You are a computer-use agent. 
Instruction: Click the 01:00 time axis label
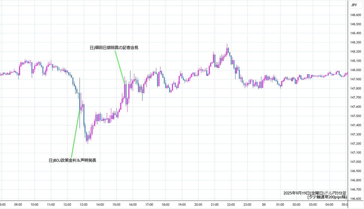click(280, 205)
